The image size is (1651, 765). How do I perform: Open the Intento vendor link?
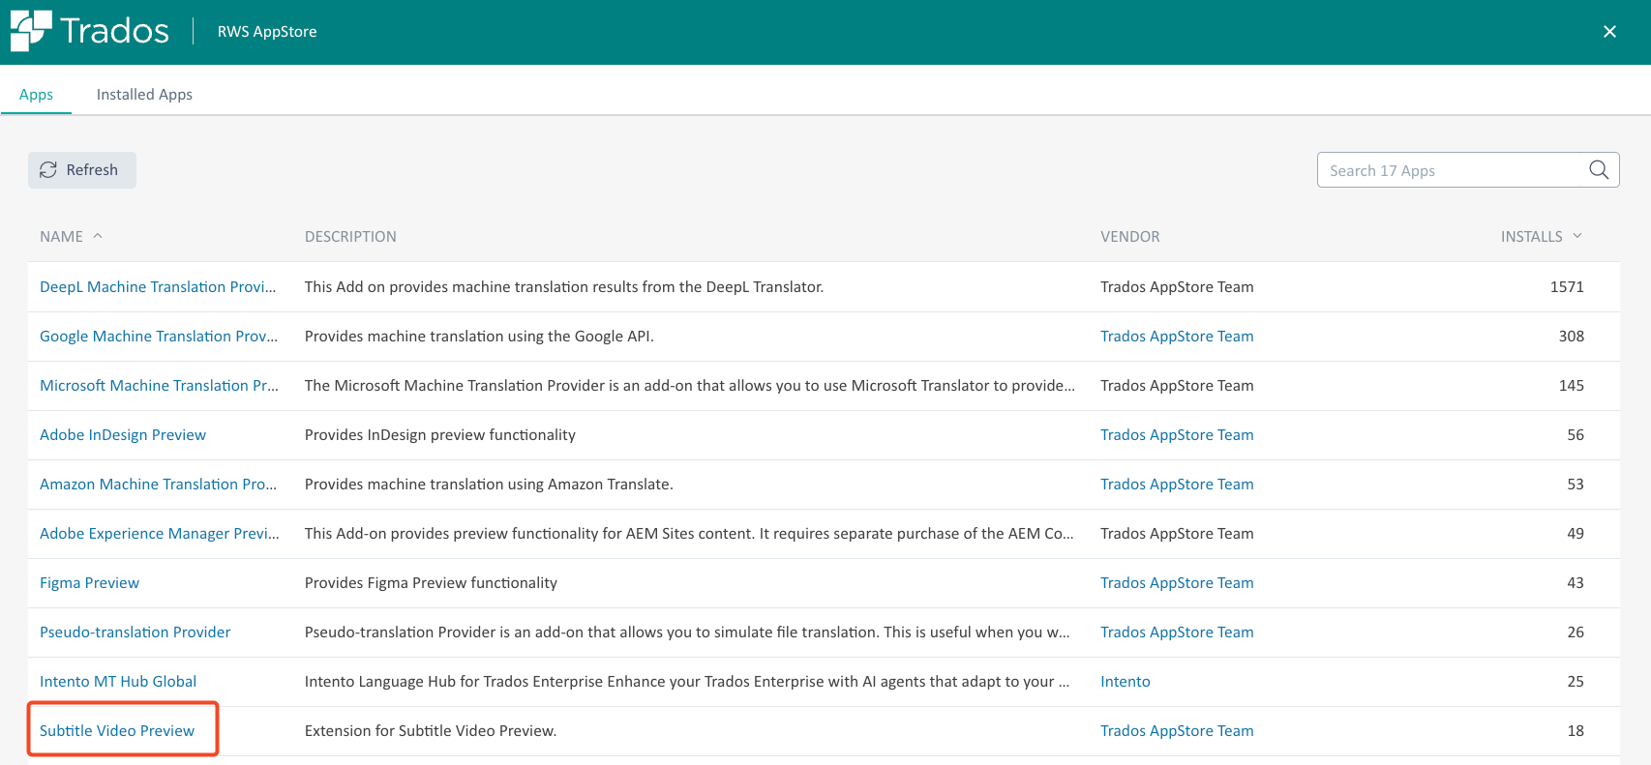click(1126, 682)
